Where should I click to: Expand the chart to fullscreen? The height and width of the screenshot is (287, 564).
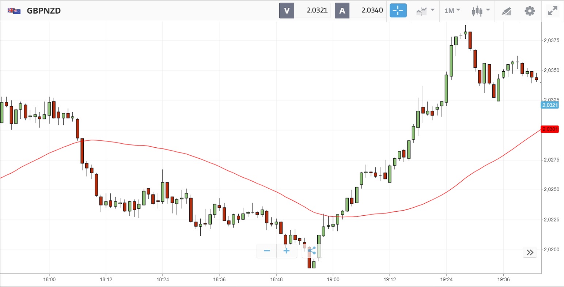coord(552,11)
